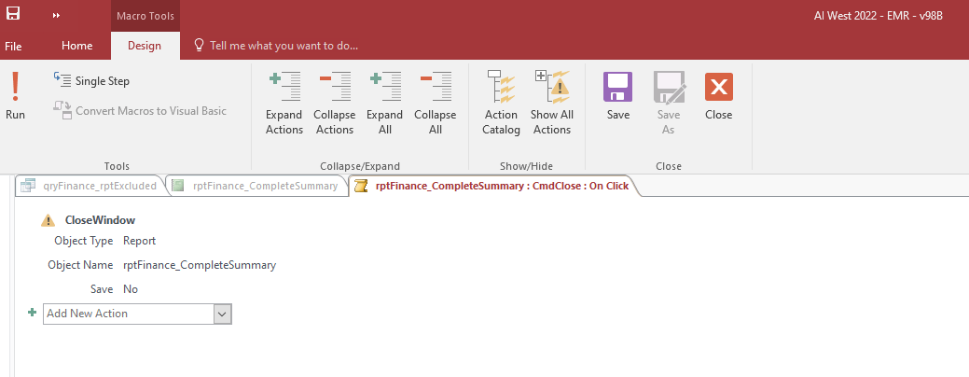Switch to the rptFinance_CompleteSummary report tab
Viewport: 969px width, 377px height.
click(x=257, y=186)
